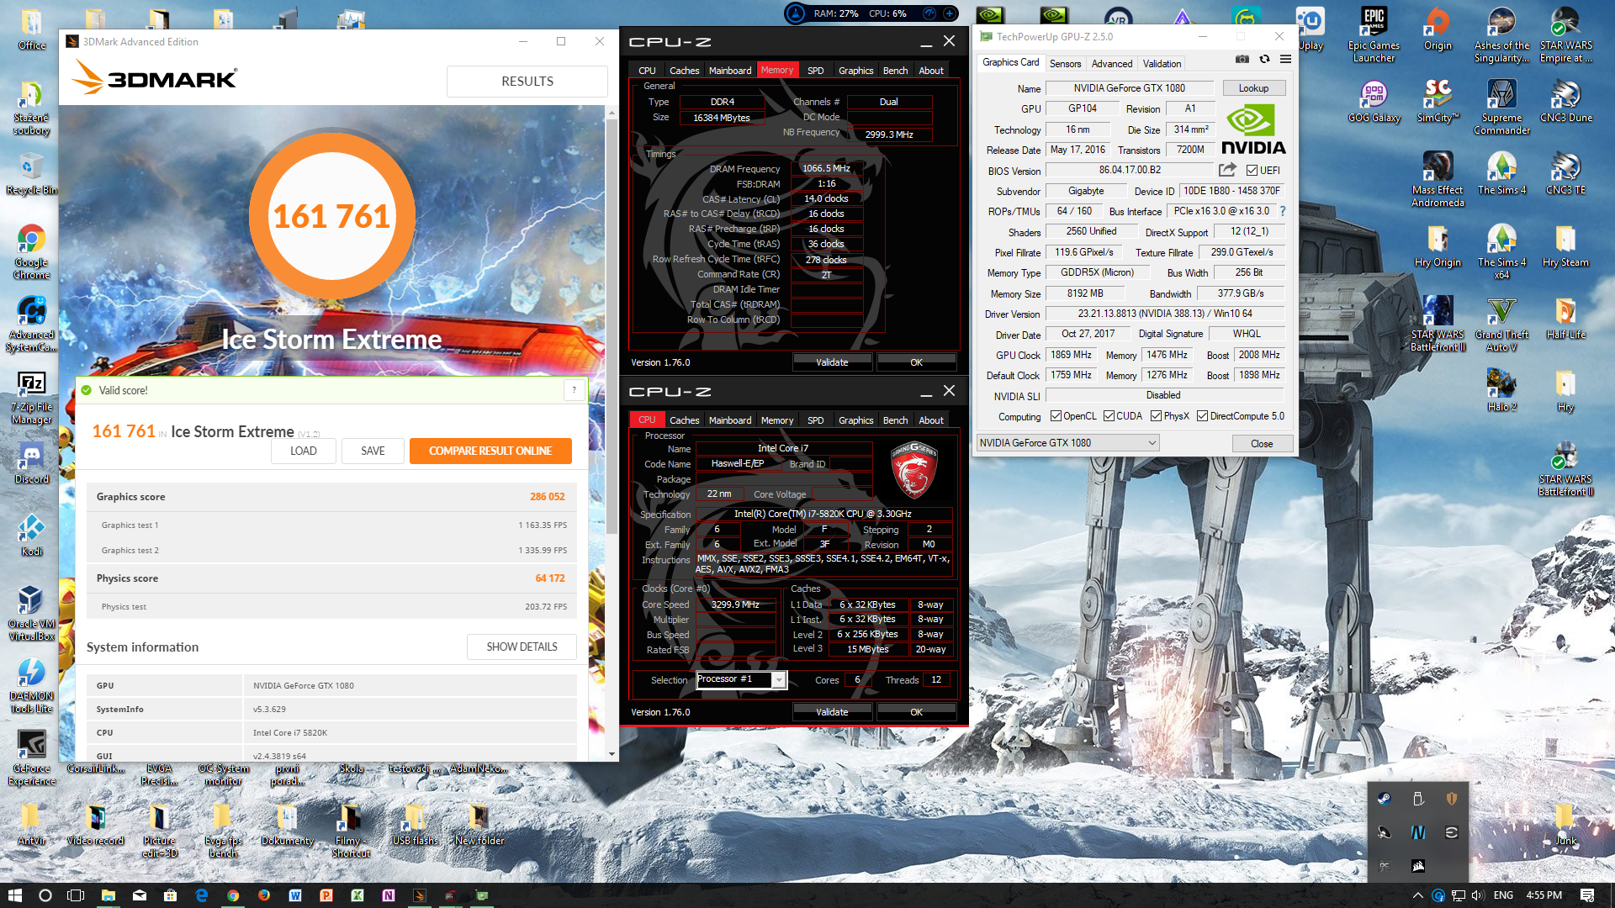
Task: Click the BIOS export share icon in GPU-Z
Action: pyautogui.click(x=1227, y=170)
